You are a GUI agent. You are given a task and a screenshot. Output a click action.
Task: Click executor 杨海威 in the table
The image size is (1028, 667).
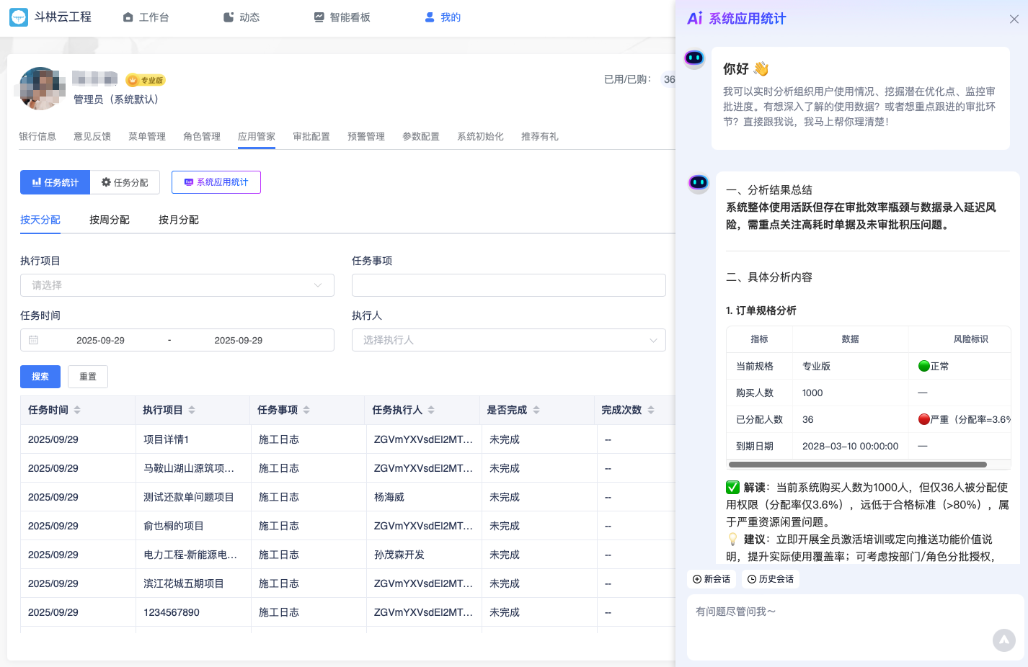point(389,497)
